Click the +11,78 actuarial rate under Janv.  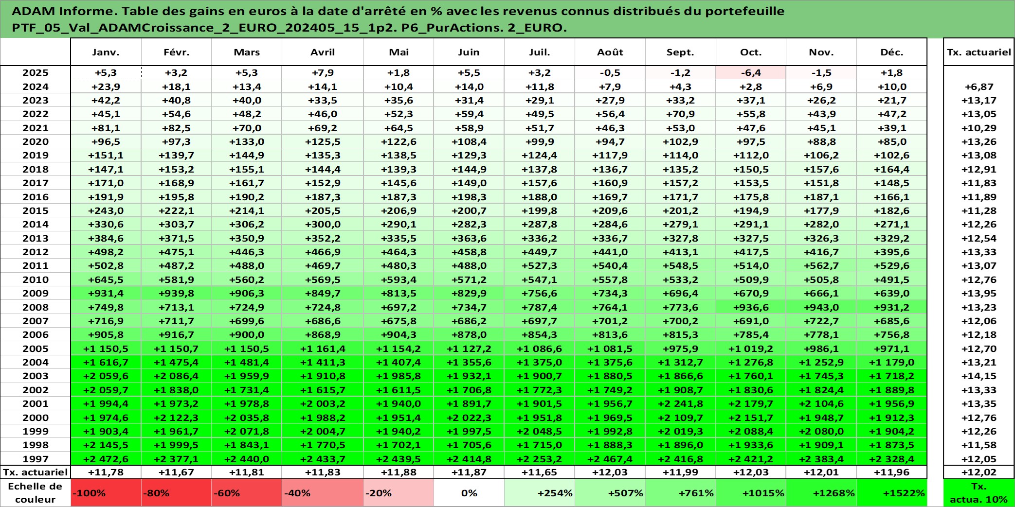tap(106, 472)
